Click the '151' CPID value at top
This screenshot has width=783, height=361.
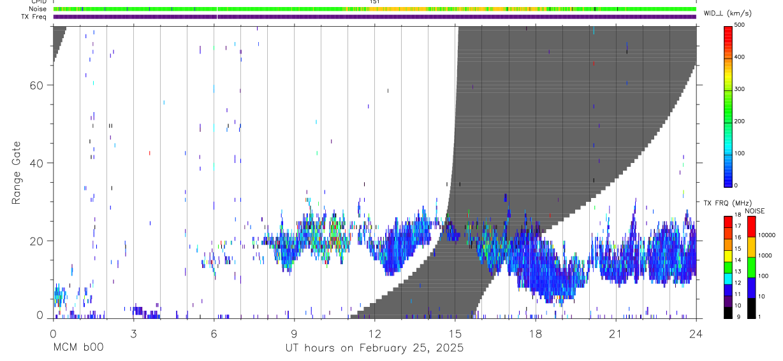pos(374,2)
